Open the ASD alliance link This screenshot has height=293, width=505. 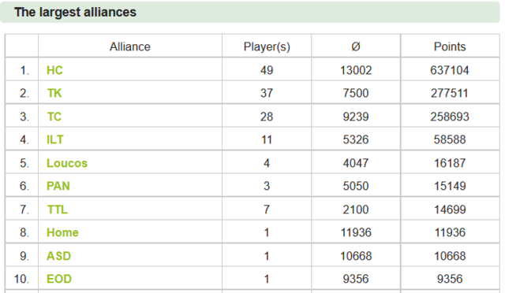click(58, 256)
